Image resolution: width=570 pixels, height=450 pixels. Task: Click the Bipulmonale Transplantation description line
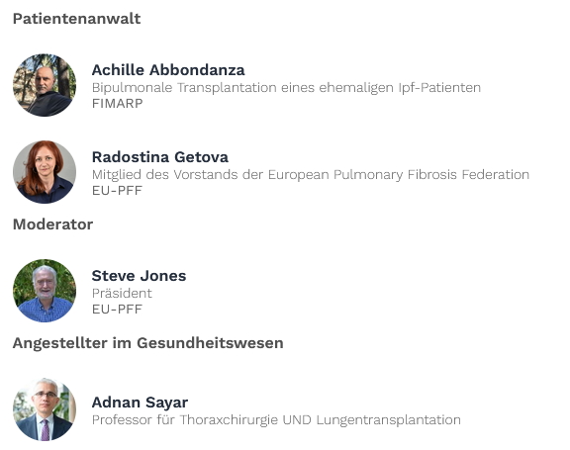pos(286,88)
